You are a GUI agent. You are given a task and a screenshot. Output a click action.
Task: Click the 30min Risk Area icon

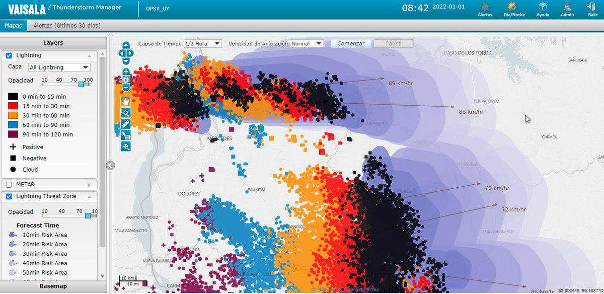point(13,254)
